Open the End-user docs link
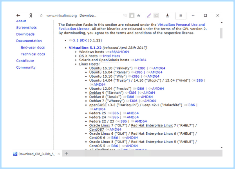Screen dimensions: 235x169 33,48
